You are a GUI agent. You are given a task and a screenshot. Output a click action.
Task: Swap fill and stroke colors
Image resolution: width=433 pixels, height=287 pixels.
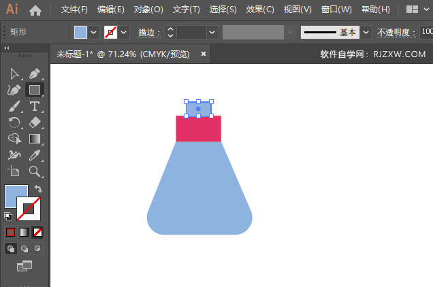tap(38, 189)
